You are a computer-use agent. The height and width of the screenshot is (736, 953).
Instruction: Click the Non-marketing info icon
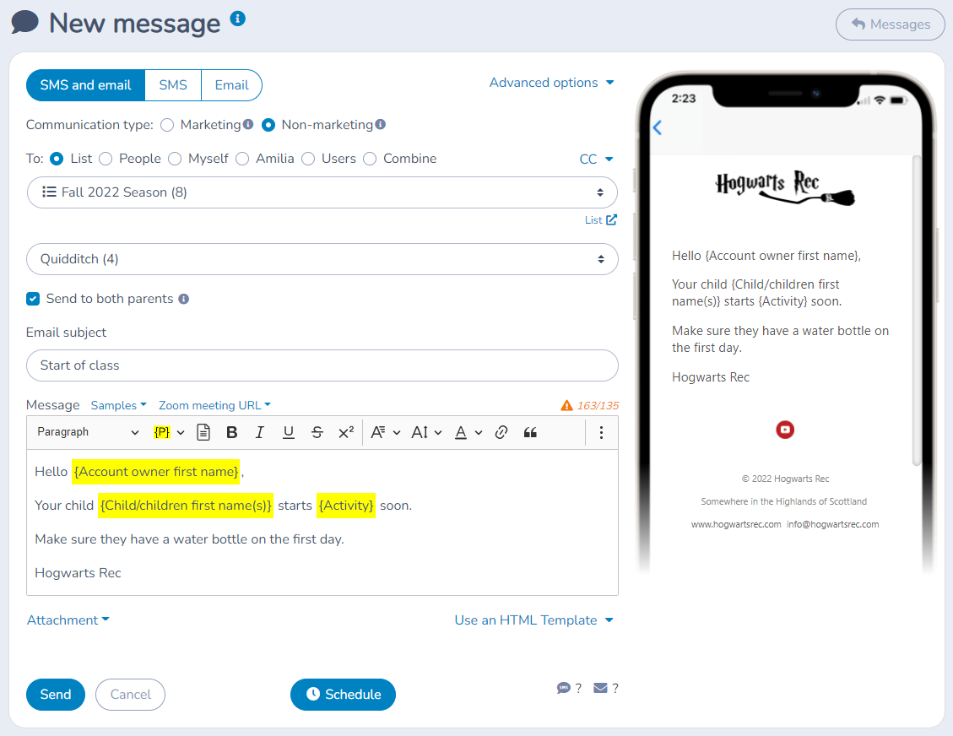coord(381,125)
